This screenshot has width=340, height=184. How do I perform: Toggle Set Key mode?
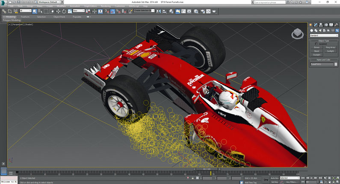(x=275, y=182)
